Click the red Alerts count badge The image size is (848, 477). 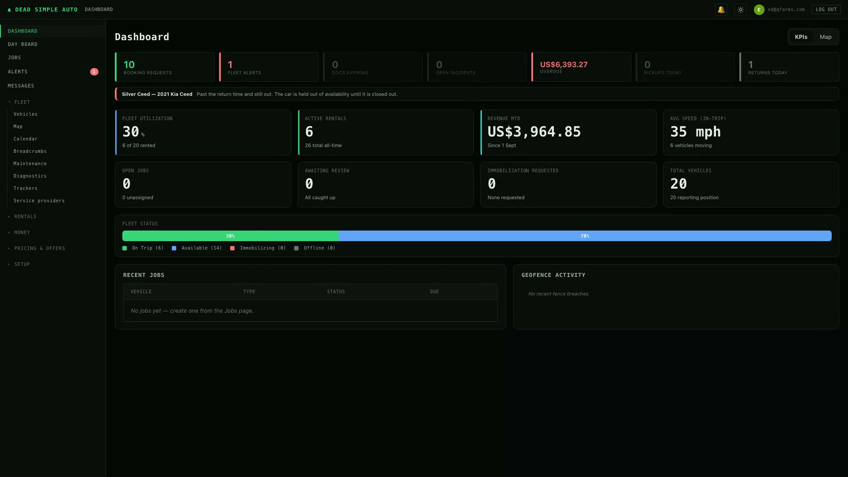[94, 72]
